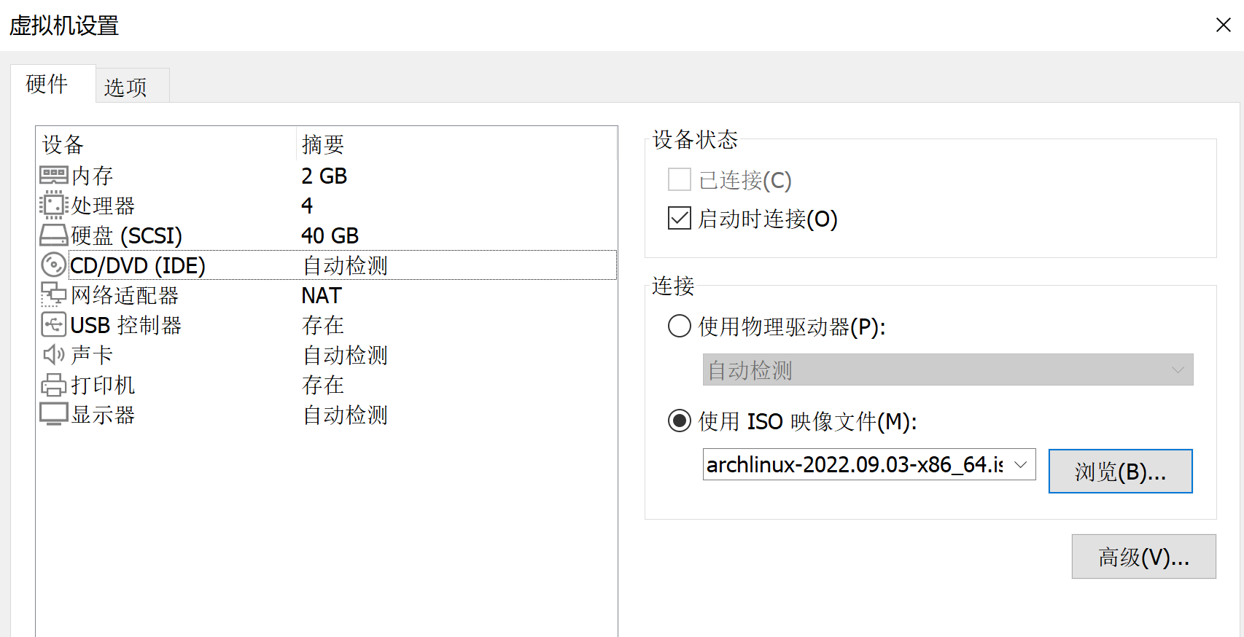Select the sound card (声卡) speaker icon

click(54, 355)
